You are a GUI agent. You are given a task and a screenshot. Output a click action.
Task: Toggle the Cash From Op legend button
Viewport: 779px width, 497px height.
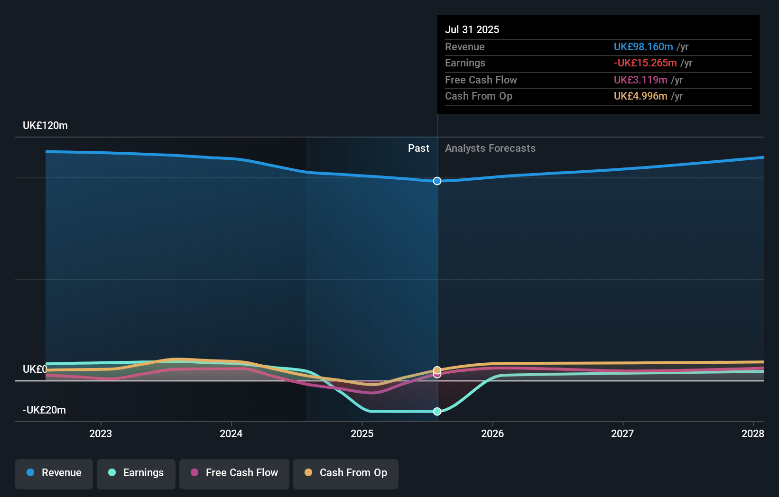[x=345, y=473]
